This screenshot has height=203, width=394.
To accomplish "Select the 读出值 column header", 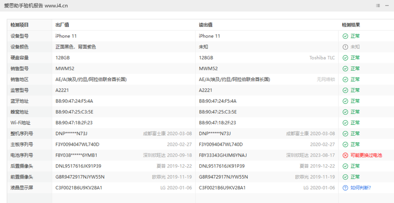I will click(206, 25).
